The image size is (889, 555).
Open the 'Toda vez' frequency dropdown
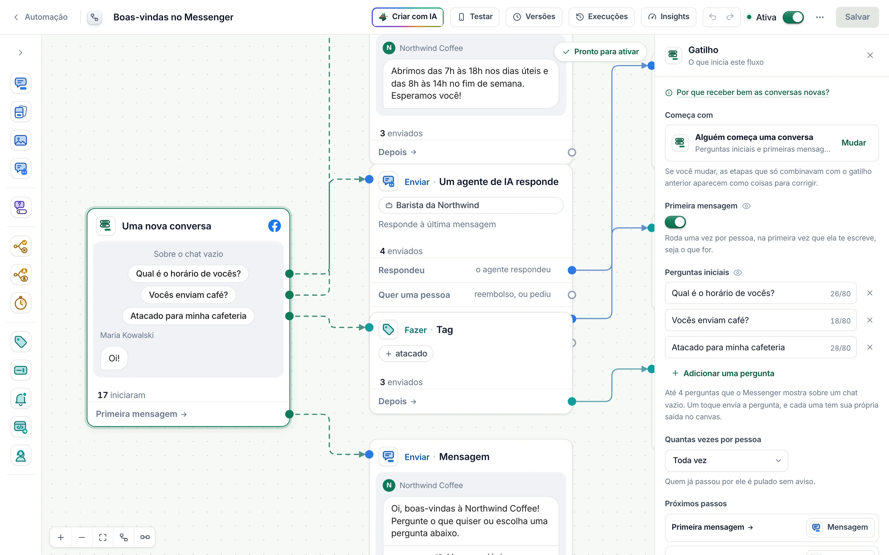(726, 460)
